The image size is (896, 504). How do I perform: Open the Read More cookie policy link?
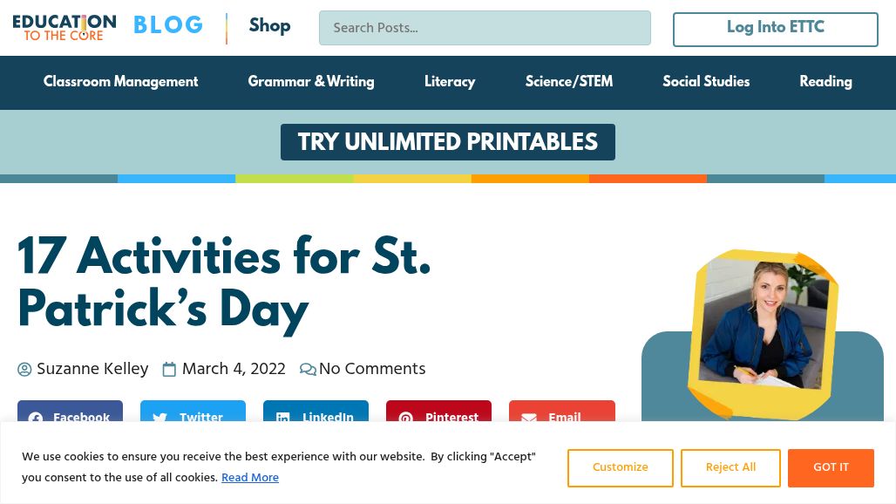tap(250, 478)
